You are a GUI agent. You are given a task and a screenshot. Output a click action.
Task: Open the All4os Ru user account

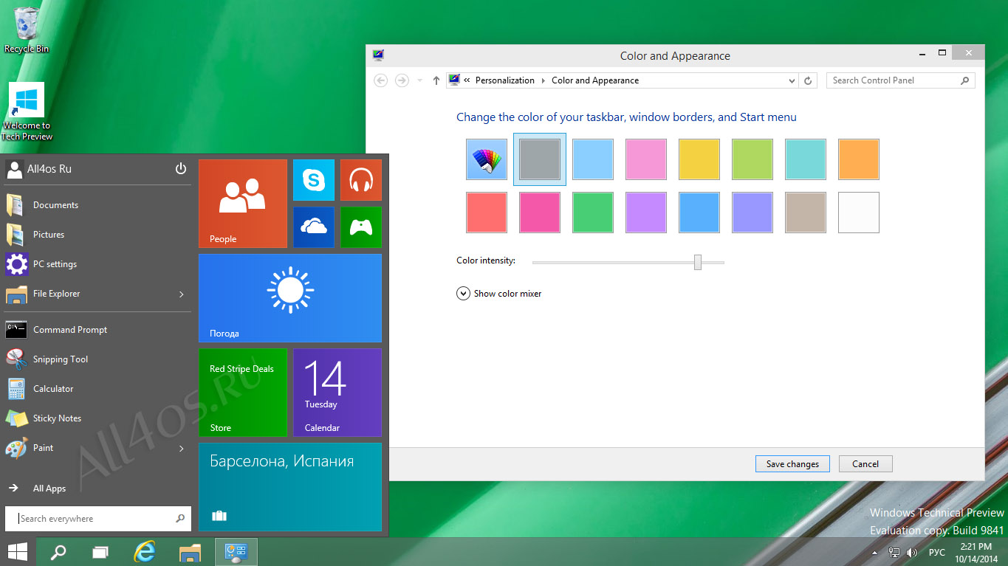click(39, 169)
